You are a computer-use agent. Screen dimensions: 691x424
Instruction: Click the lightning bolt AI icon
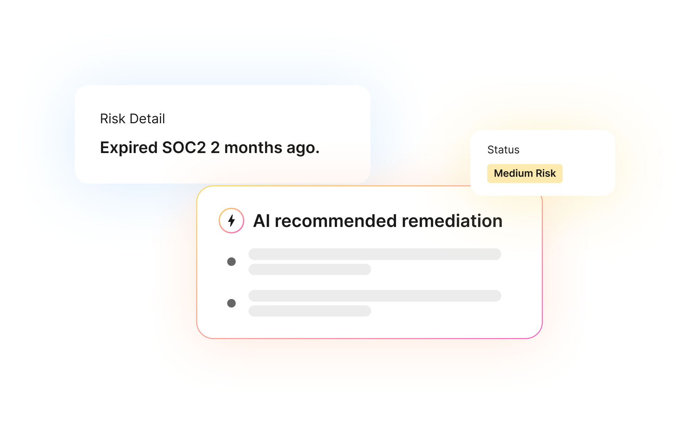tap(231, 221)
